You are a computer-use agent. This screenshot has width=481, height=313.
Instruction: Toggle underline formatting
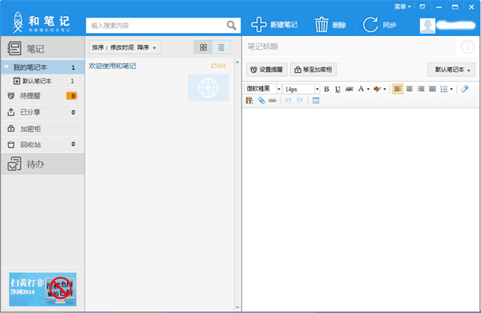(338, 89)
